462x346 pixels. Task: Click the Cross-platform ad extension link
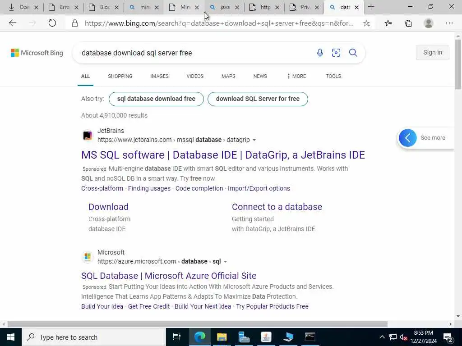pyautogui.click(x=102, y=188)
